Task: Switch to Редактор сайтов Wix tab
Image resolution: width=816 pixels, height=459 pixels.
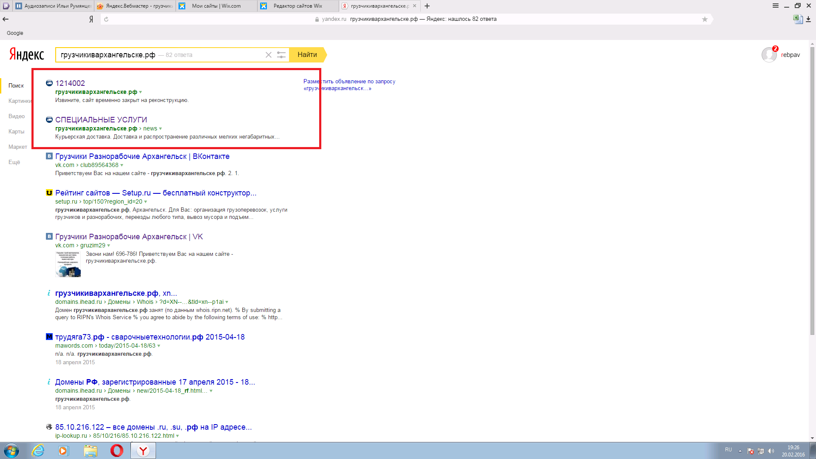Action: [298, 6]
